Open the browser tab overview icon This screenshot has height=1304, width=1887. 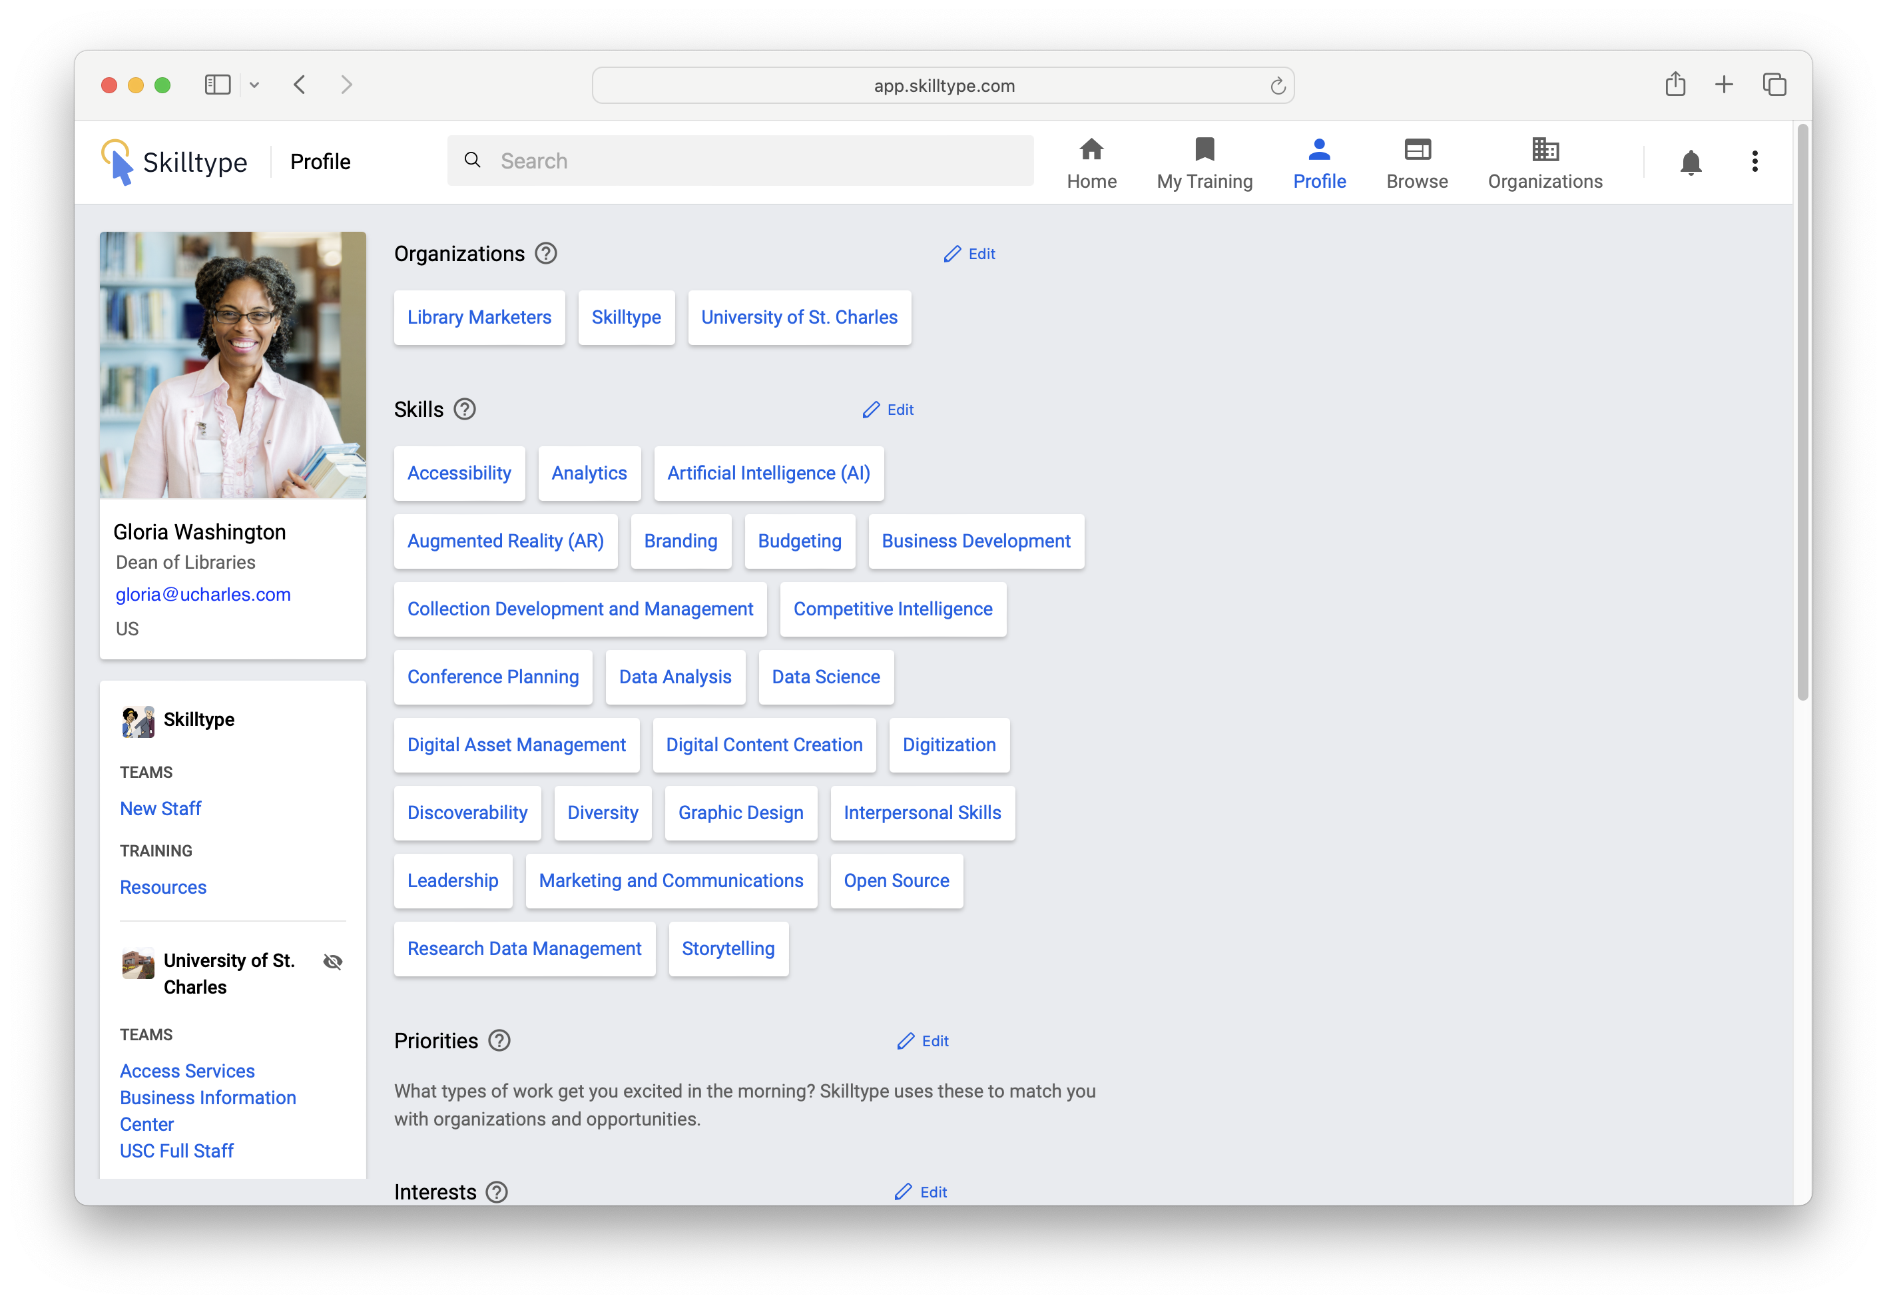(x=1774, y=84)
